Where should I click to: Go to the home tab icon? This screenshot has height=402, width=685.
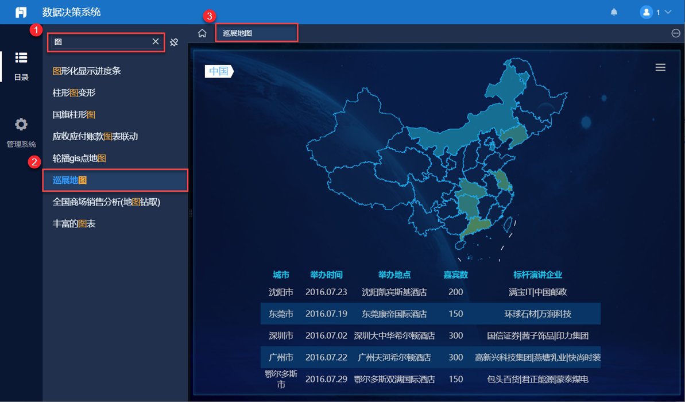(202, 33)
